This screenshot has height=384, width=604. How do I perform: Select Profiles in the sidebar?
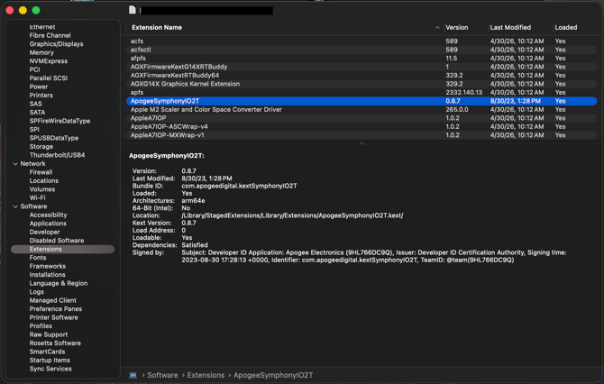(x=41, y=326)
